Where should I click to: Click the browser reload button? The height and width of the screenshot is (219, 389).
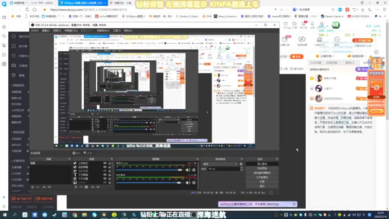click(27, 10)
